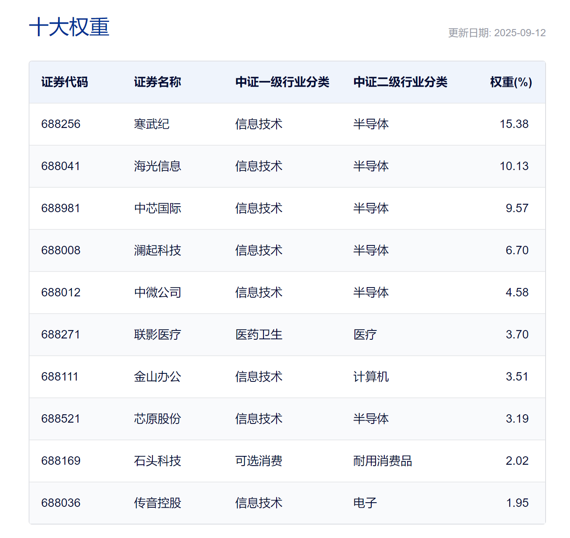
Task: Select stock code 688169
Action: 61,461
